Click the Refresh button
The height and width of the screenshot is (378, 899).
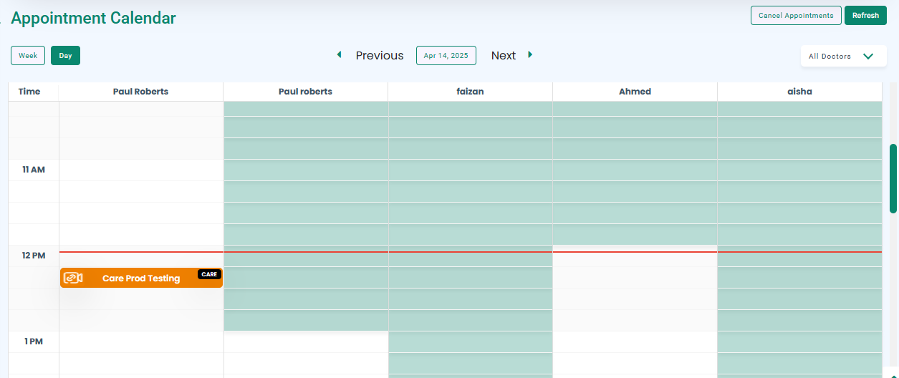point(865,15)
